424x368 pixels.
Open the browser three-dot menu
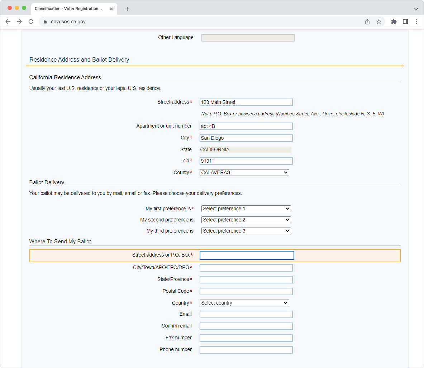tap(416, 21)
